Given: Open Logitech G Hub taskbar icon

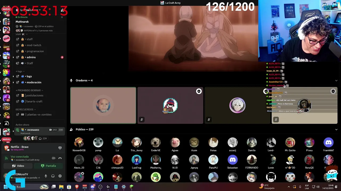Looking at the screenshot, I should [x=108, y=187].
